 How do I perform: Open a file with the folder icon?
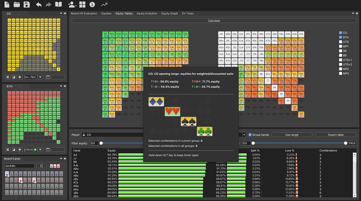[x=17, y=5]
